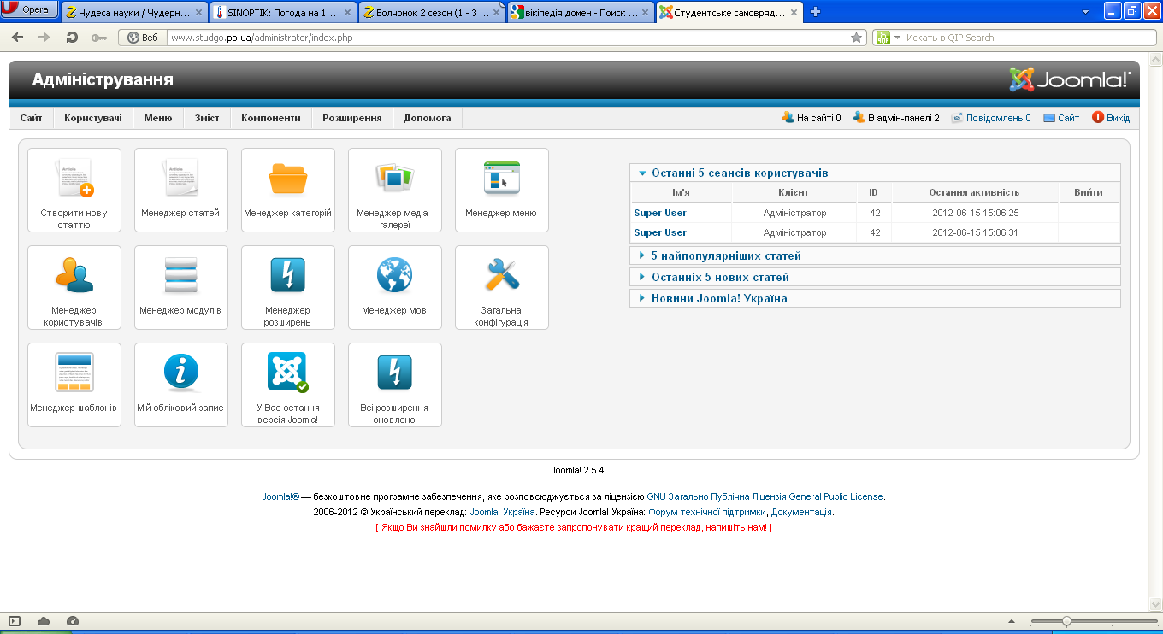Click the vertical scrollbar down arrow
Screen dimensions: 1163x634
pyautogui.click(x=1154, y=604)
